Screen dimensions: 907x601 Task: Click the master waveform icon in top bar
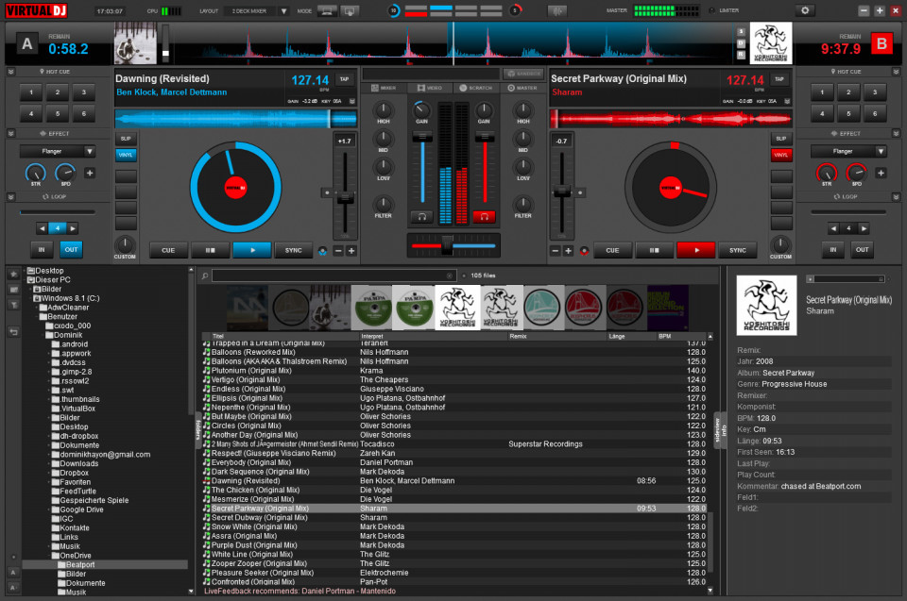(557, 11)
